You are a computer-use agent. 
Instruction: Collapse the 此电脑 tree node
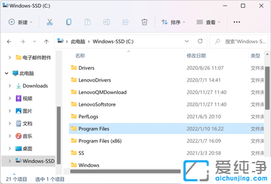click(x=7, y=73)
